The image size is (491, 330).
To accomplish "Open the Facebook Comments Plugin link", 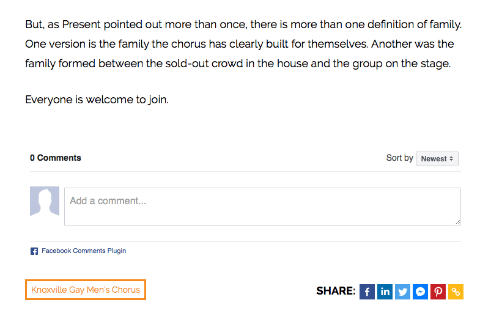I will point(84,251).
